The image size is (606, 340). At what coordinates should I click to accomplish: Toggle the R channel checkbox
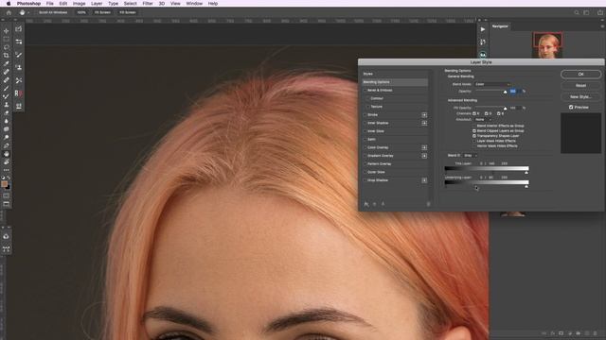(474, 113)
